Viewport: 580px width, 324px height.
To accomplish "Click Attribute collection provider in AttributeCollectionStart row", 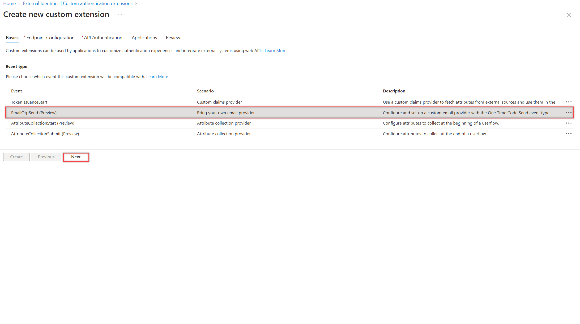I will 224,123.
